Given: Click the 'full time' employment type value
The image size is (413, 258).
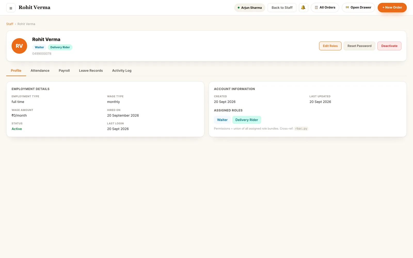Looking at the screenshot, I should tap(18, 102).
